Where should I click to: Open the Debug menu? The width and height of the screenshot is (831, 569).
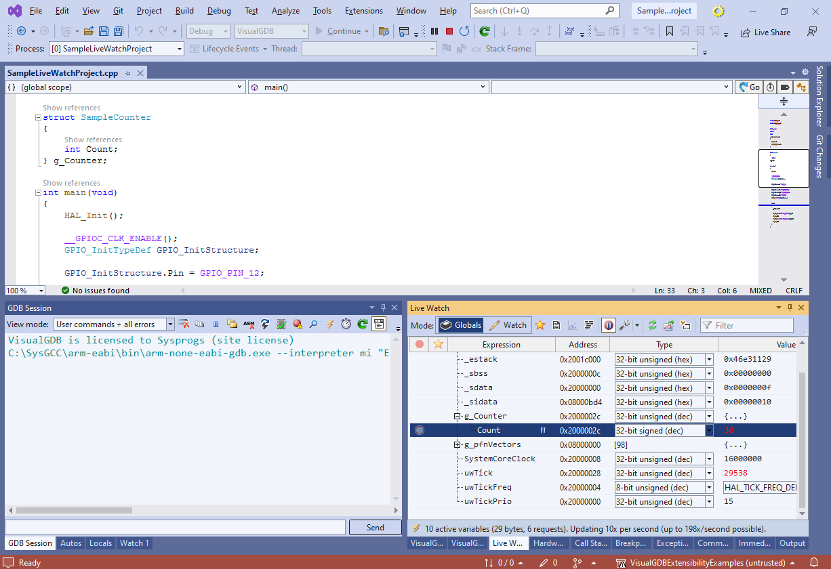[219, 11]
